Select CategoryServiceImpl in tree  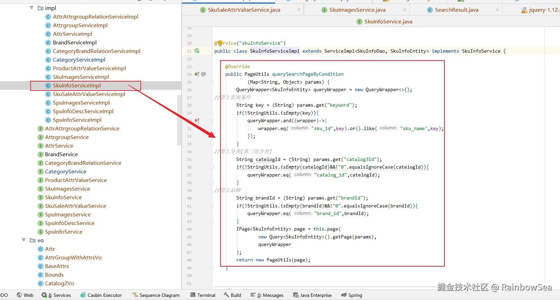click(x=79, y=60)
